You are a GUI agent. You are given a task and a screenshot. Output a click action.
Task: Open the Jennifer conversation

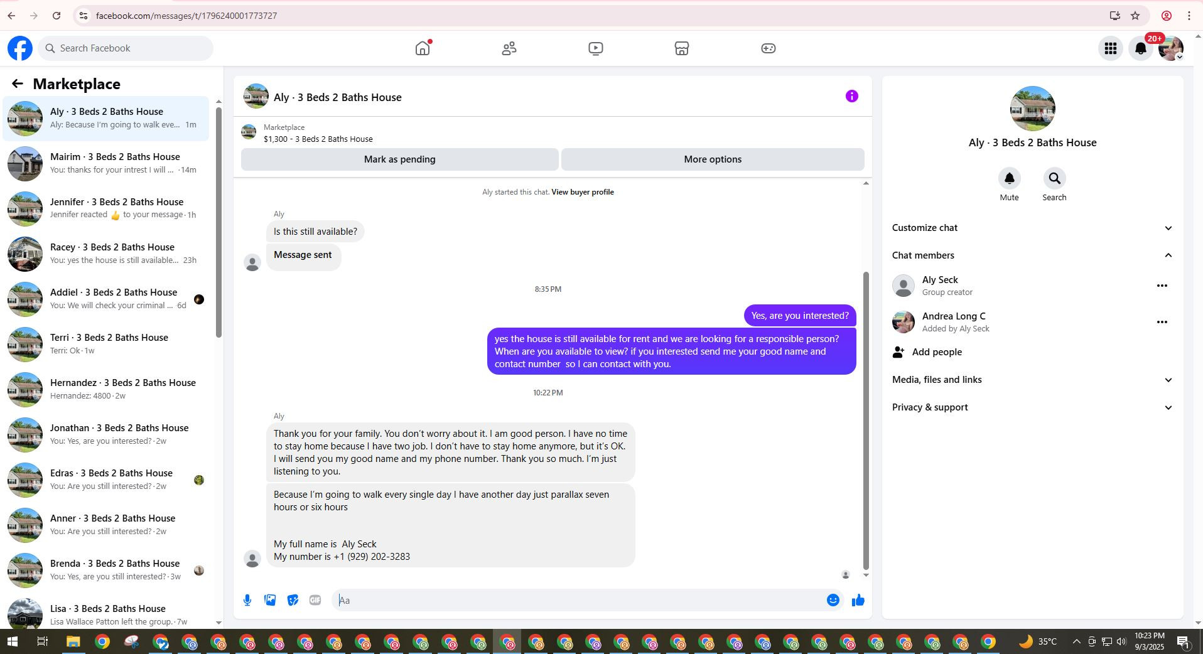click(105, 208)
